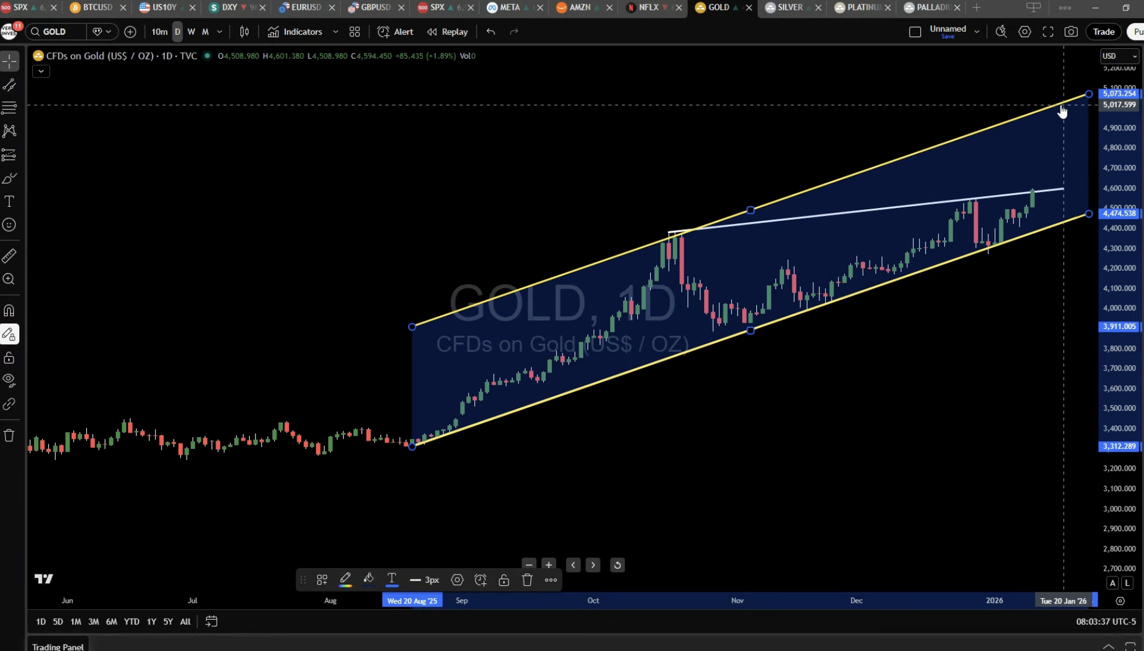Screen dimensions: 1144x651
Task: Toggle lock all drawings in sidebar
Action: coord(9,358)
